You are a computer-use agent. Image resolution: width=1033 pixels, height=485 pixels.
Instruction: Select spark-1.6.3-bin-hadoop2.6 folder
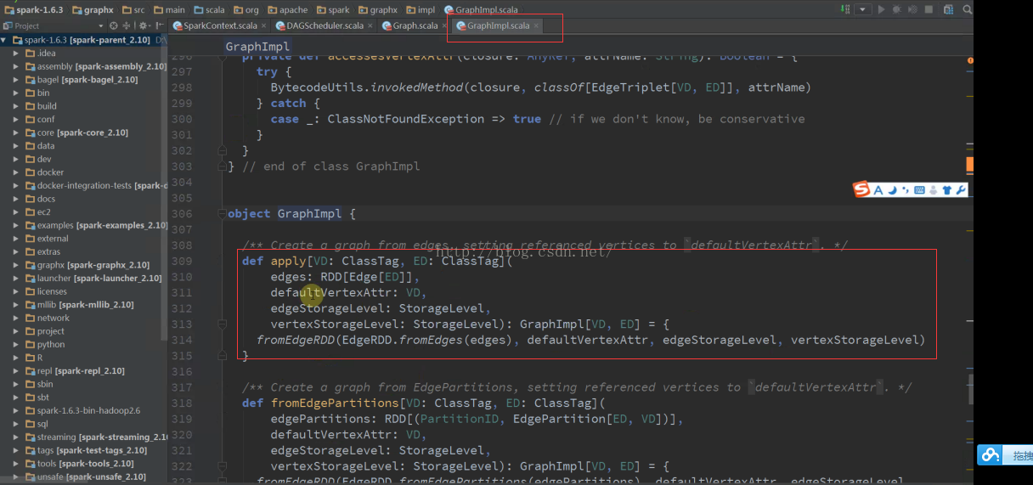[x=82, y=410]
